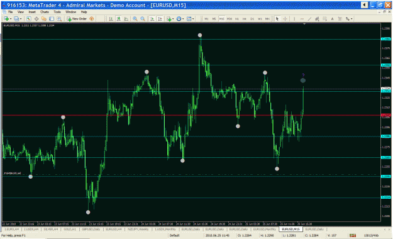Switch to the H1 timeframe
Image resolution: width=393 pixels, height=239 pixels.
pos(237,19)
